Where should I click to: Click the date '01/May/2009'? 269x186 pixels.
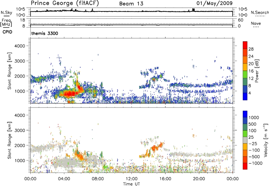(215, 3)
